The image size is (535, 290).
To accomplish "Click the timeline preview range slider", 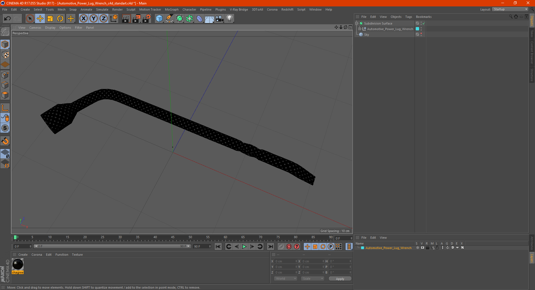I will point(112,246).
